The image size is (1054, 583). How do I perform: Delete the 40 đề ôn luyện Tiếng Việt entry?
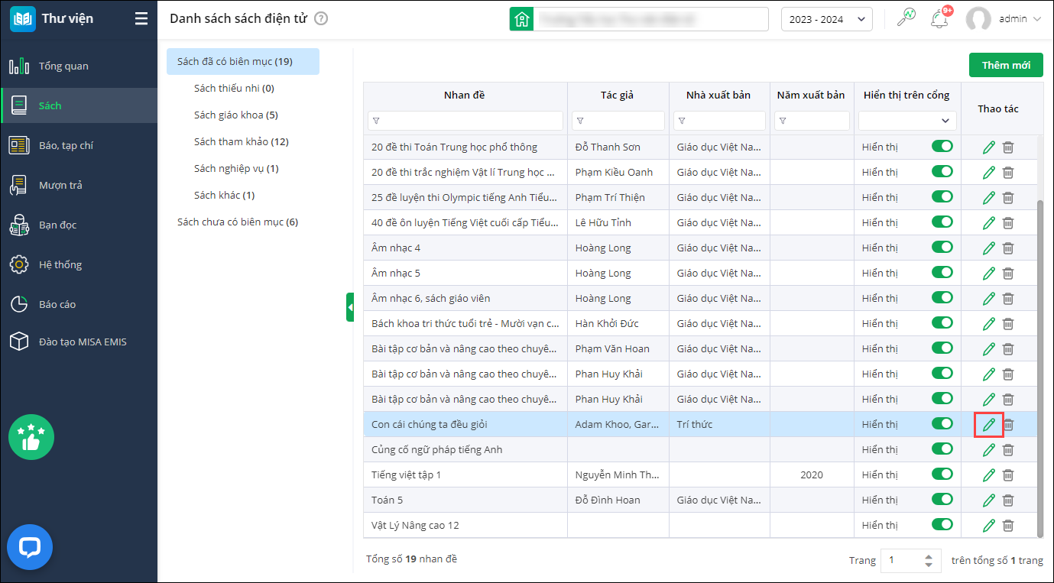(x=1008, y=223)
